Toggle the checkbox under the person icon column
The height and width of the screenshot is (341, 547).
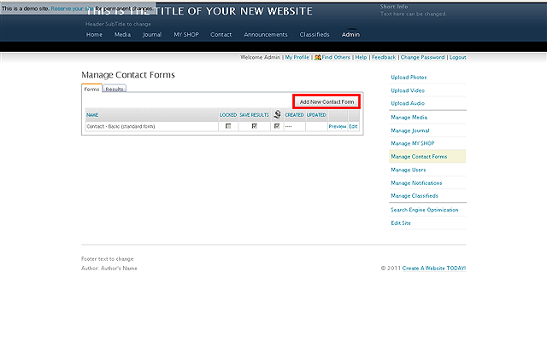coord(277,126)
